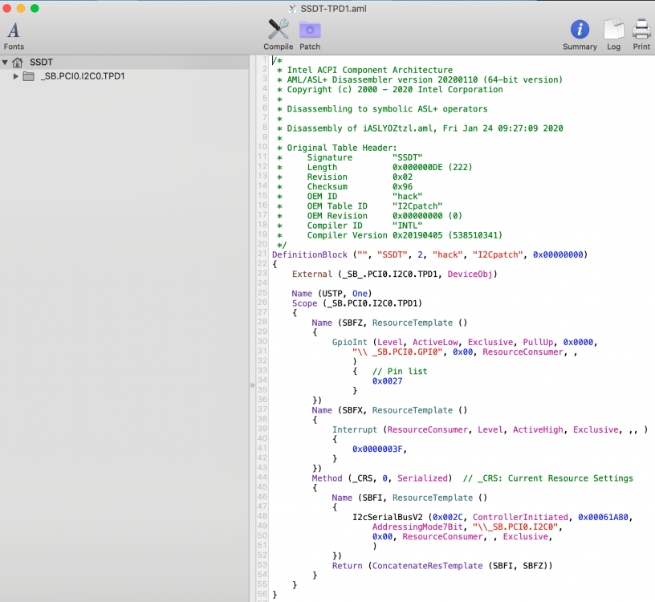Click the split pane divider handle

click(252, 385)
